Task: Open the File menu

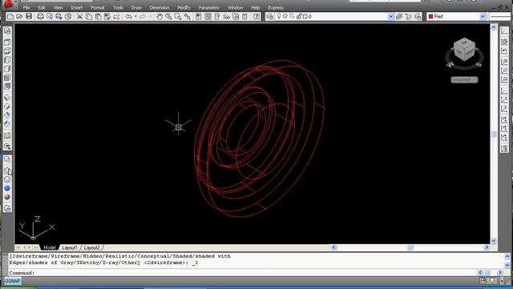Action: pos(26,7)
